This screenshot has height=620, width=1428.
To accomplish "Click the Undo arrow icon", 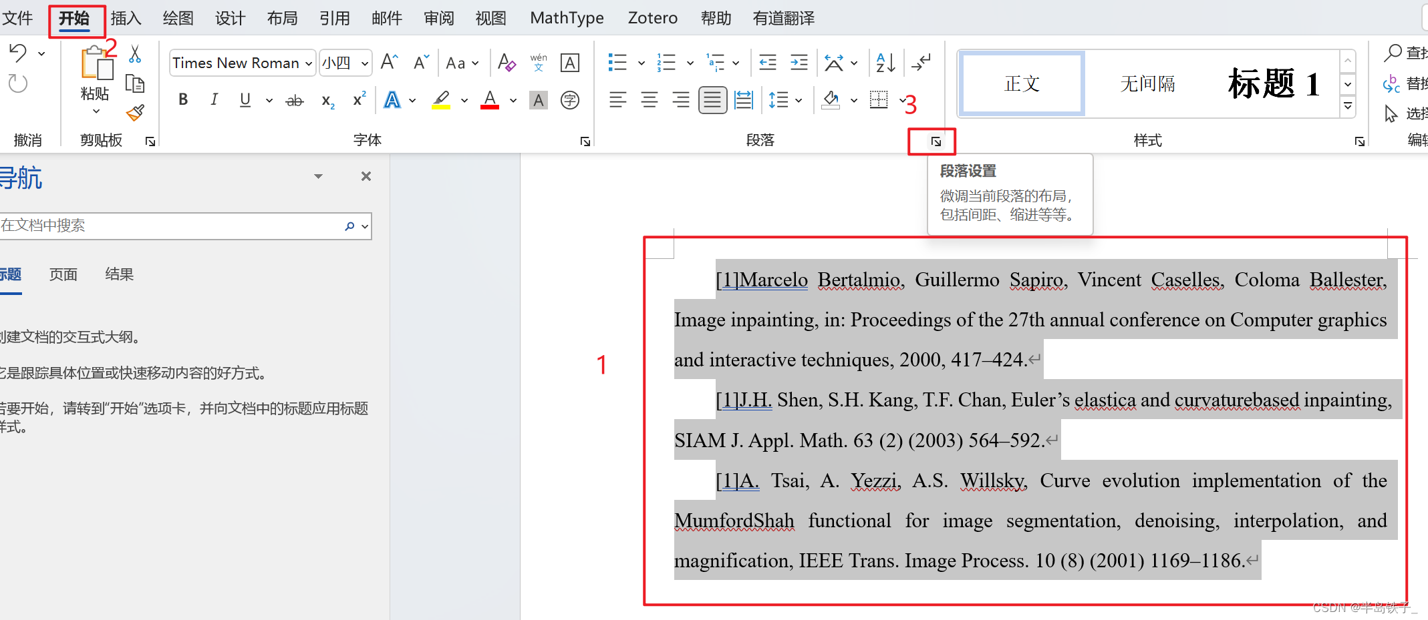I will coord(18,53).
